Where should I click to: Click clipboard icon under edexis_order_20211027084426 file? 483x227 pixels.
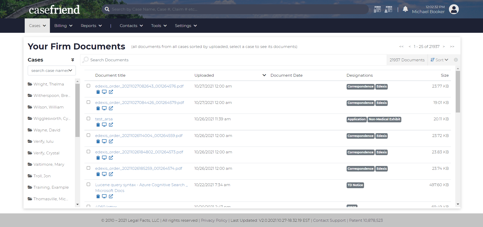(98, 108)
